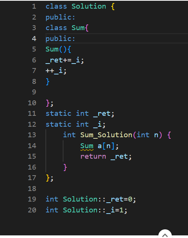Click 'return _ret;' statement
This screenshot has height=238, width=188.
(106, 156)
